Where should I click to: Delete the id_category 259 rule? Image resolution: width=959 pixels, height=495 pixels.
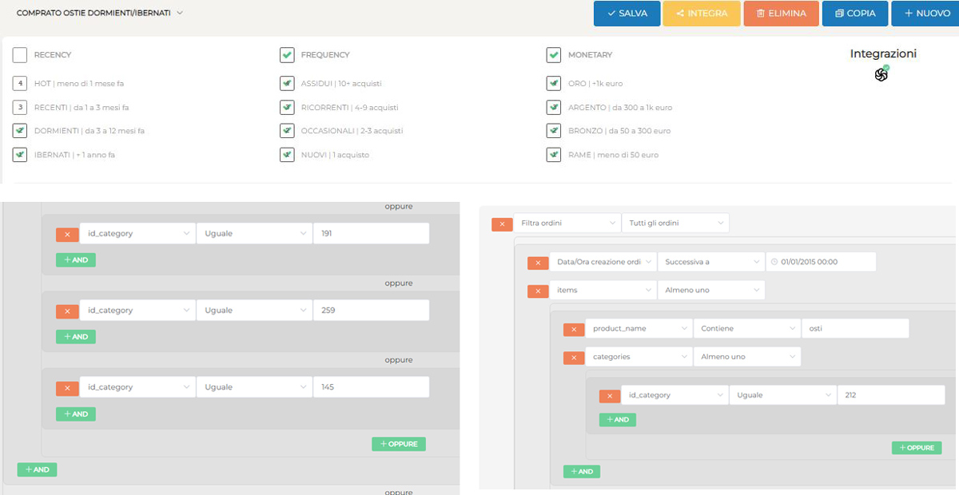[x=66, y=311]
